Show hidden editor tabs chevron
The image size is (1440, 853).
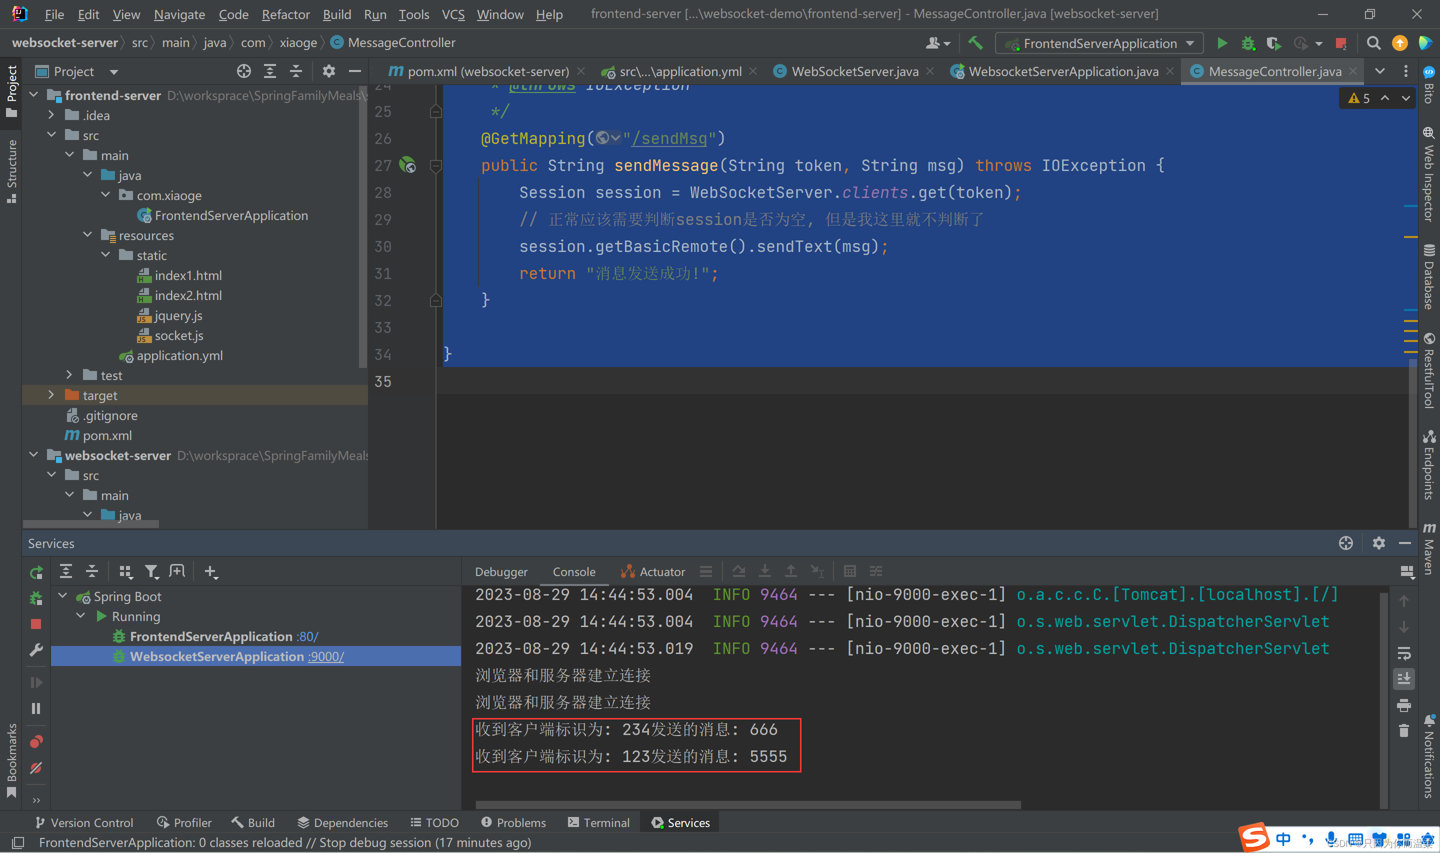point(1379,71)
